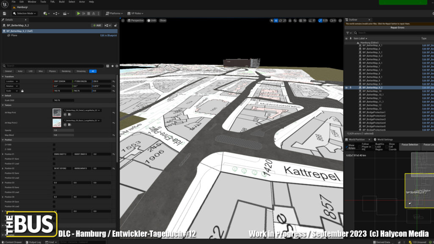
Task: Switch to the Rendering filter tab
Action: pyautogui.click(x=66, y=71)
